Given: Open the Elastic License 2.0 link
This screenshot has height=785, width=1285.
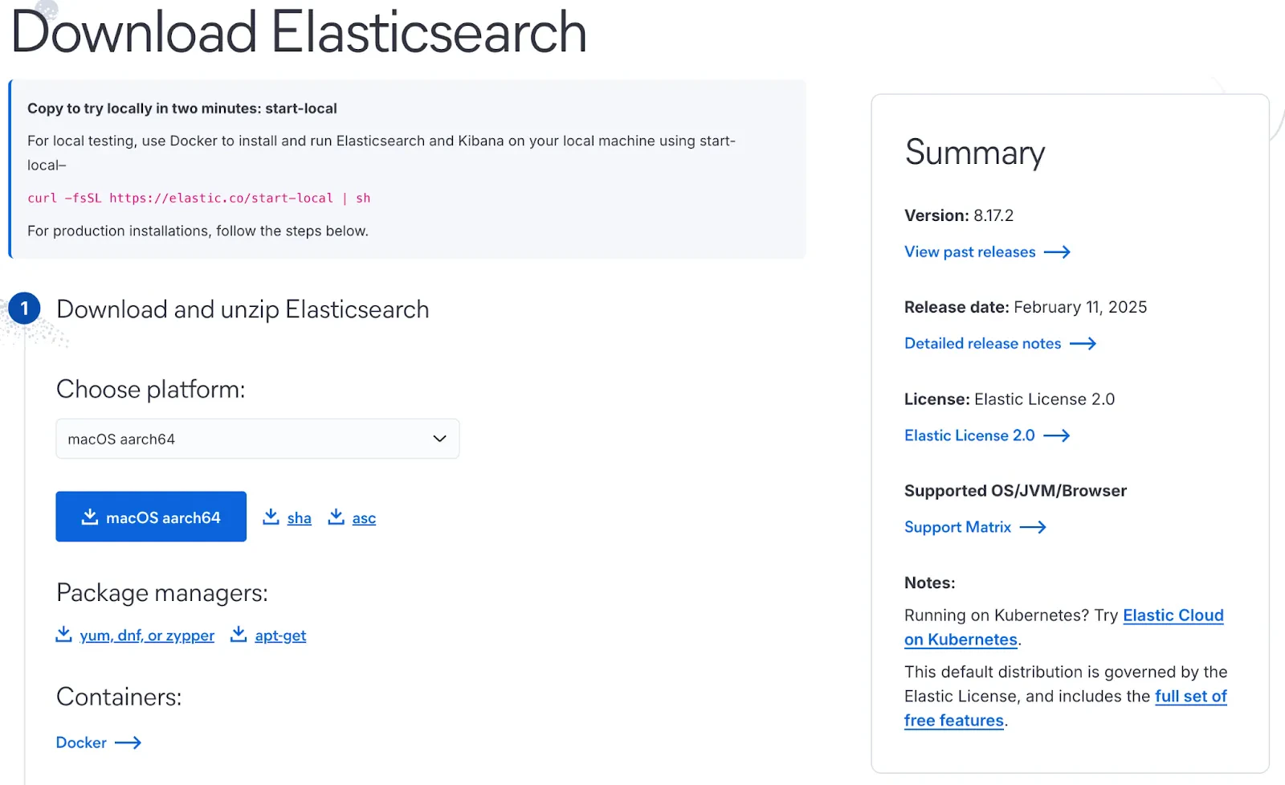Looking at the screenshot, I should (969, 435).
